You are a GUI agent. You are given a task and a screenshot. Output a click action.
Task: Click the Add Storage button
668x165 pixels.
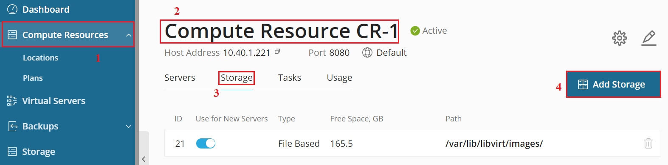[614, 84]
